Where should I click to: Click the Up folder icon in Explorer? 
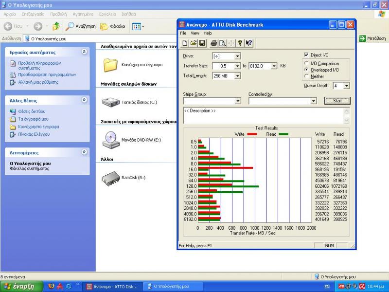(56, 26)
